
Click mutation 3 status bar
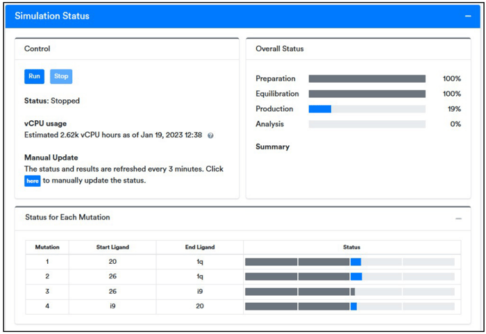point(350,292)
